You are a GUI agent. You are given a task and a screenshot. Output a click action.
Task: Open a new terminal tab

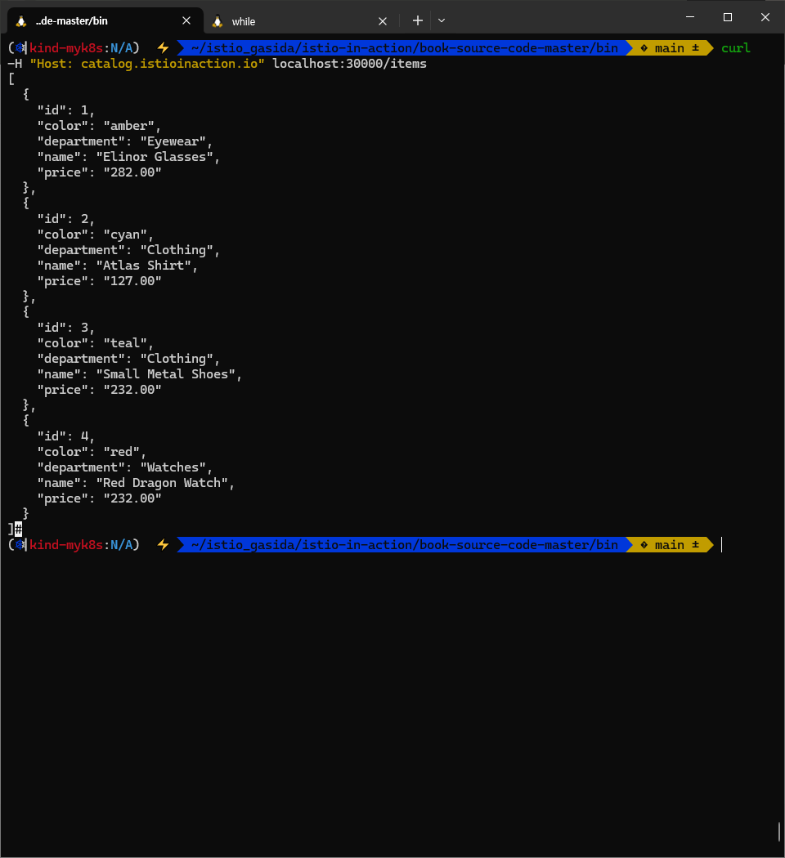(418, 20)
